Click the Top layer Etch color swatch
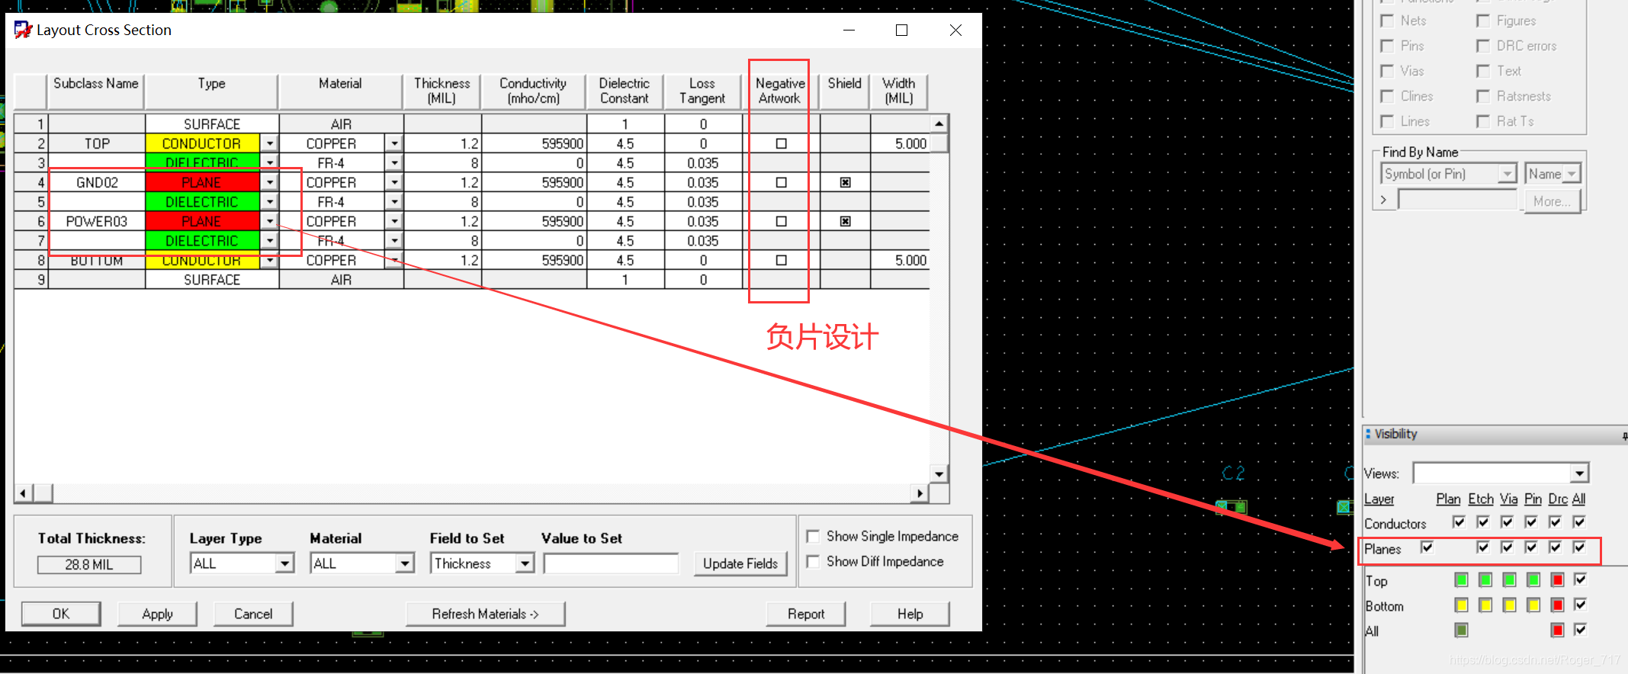The width and height of the screenshot is (1628, 674). [x=1485, y=580]
